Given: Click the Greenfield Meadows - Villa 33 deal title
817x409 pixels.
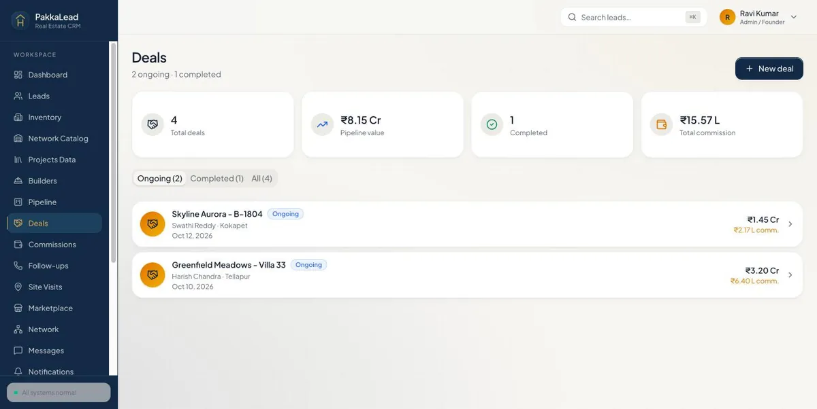Looking at the screenshot, I should [229, 265].
